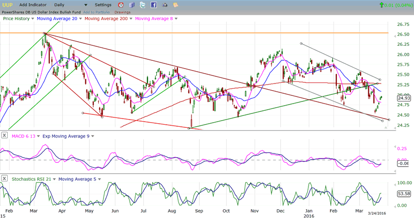Image resolution: width=414 pixels, height=218 pixels.
Task: Share chart via Facebook icon
Action: tap(154, 5)
